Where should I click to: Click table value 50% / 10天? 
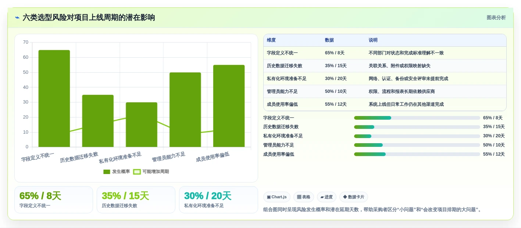tap(336, 91)
